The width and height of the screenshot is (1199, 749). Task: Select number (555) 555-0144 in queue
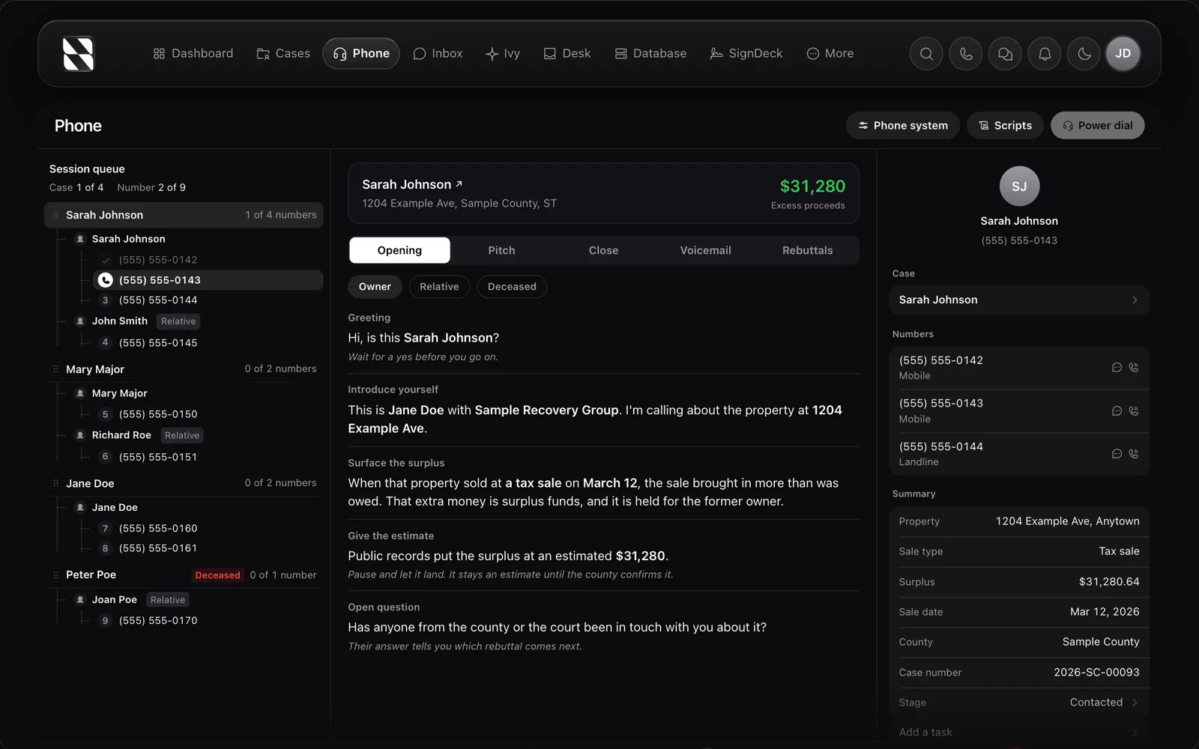point(210,300)
